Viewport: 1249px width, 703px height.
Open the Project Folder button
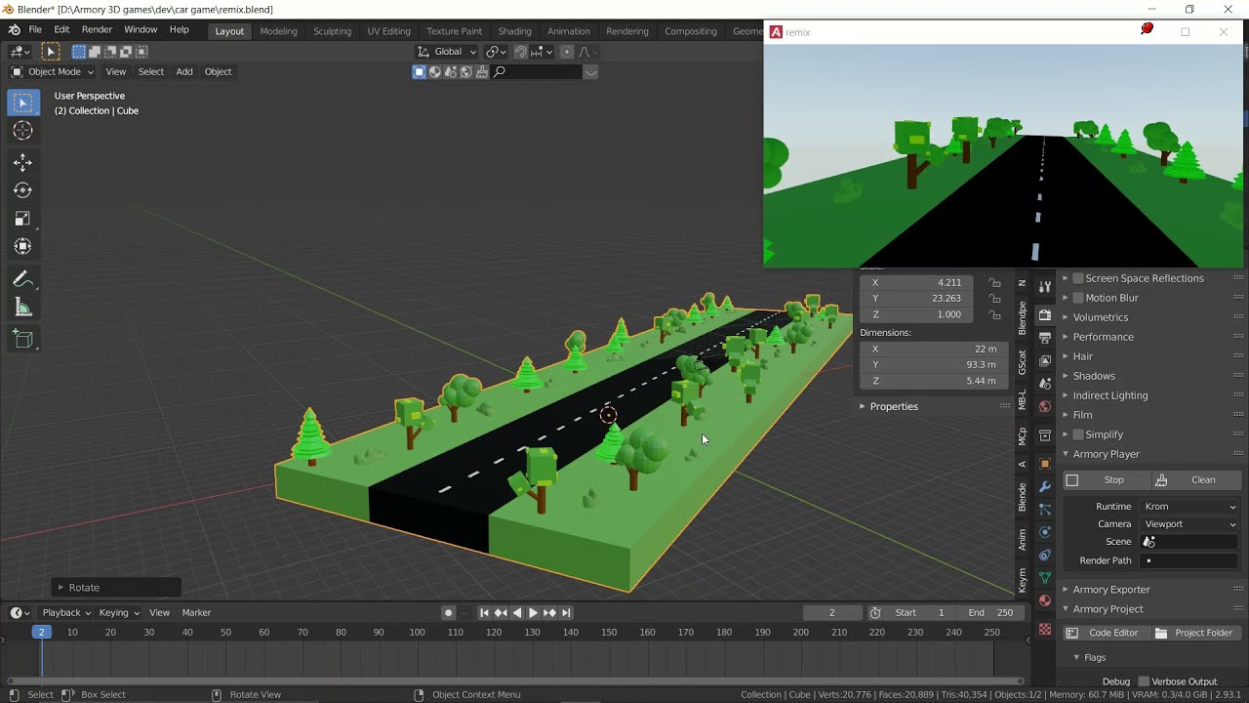tap(1195, 633)
